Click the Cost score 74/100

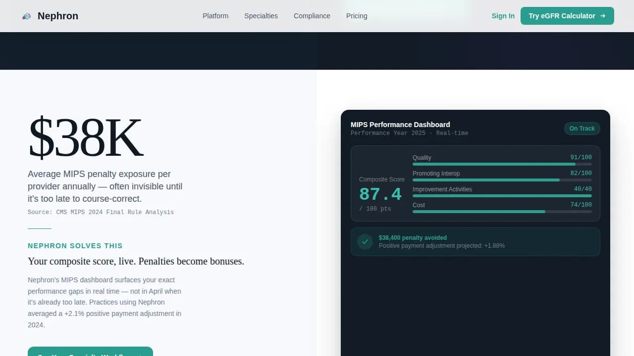(x=581, y=205)
